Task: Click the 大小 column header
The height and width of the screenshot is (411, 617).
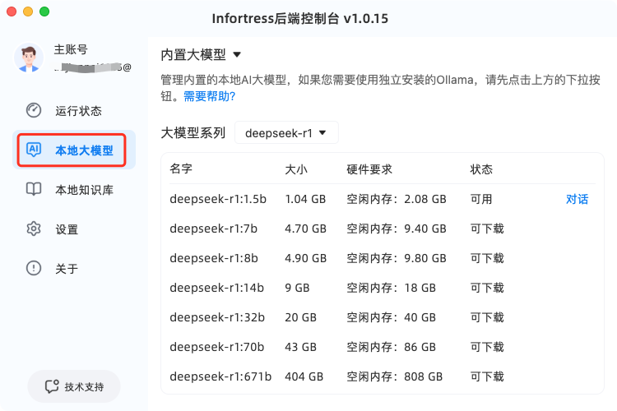Action: click(296, 169)
